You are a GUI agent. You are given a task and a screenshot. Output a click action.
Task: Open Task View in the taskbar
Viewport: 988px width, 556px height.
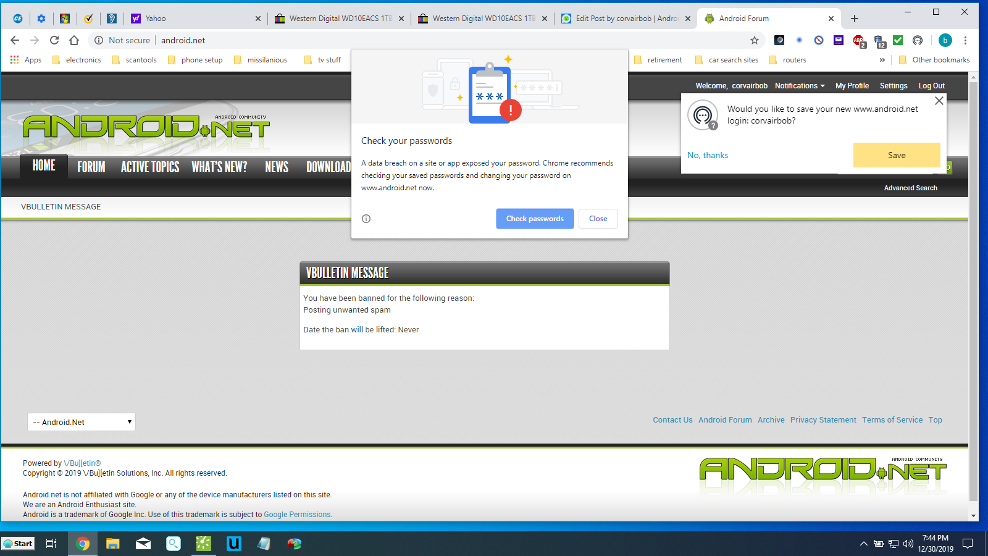tap(51, 544)
